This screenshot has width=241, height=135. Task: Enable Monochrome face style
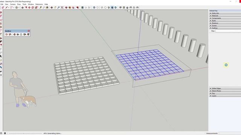coord(116,7)
